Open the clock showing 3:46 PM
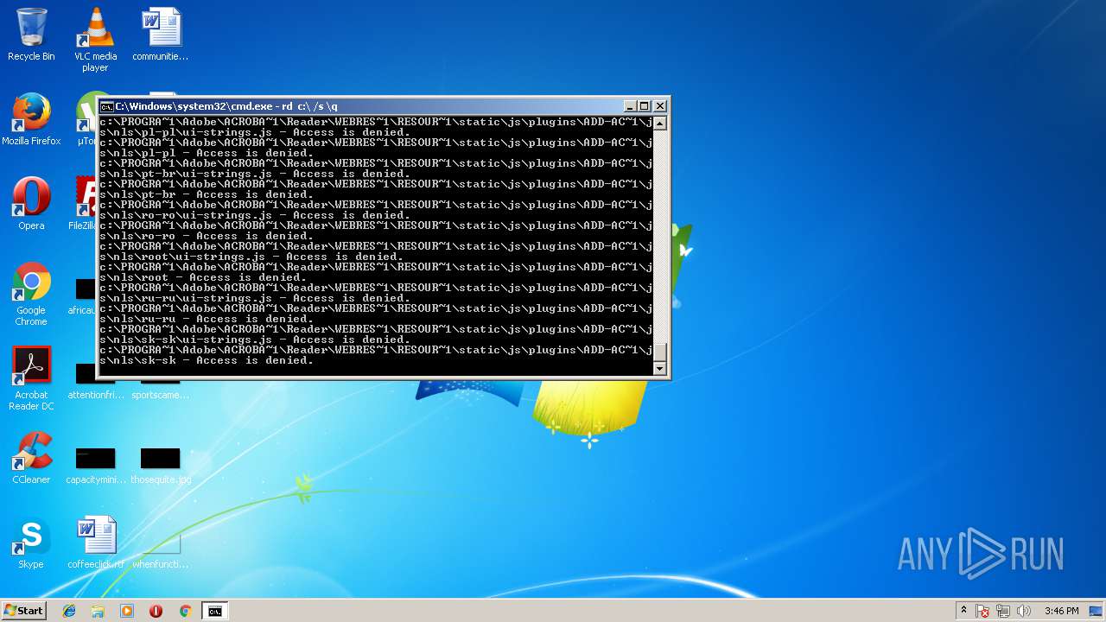The width and height of the screenshot is (1106, 622). point(1061,611)
